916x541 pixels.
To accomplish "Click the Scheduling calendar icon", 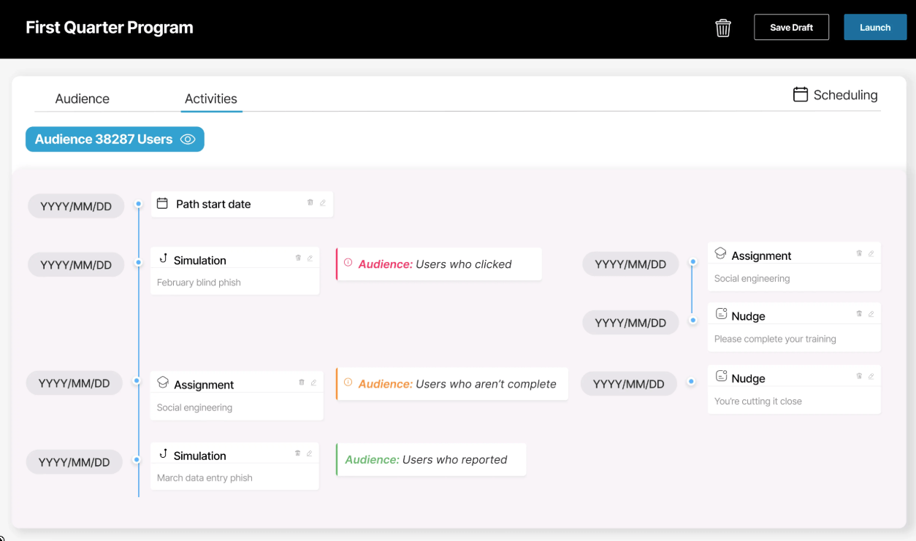I will [801, 95].
